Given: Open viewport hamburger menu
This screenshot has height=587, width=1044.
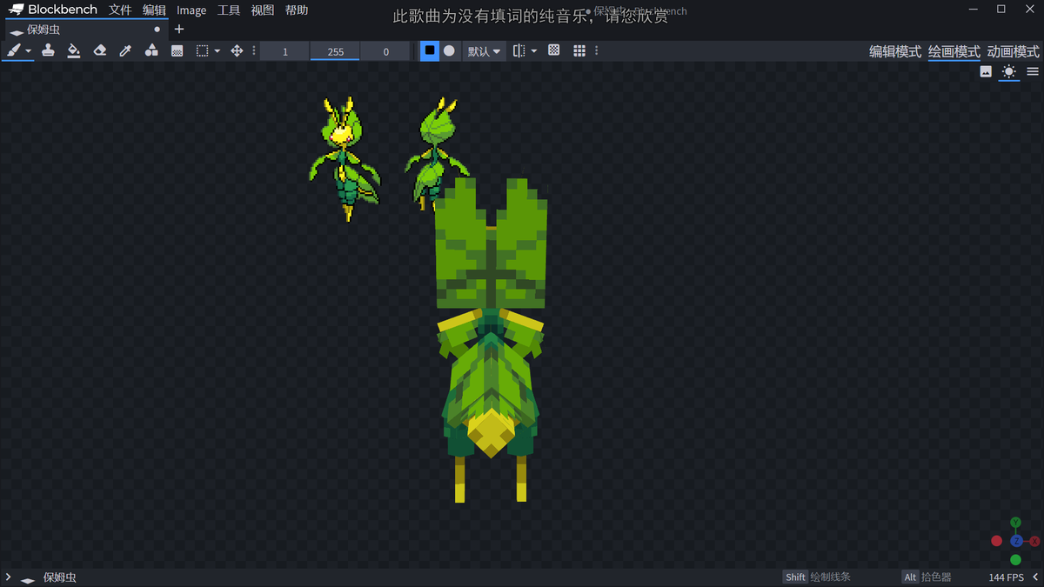Looking at the screenshot, I should pos(1033,72).
